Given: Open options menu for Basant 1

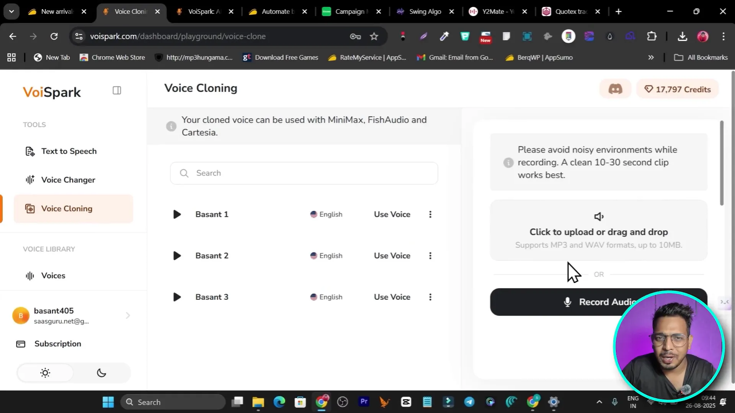Looking at the screenshot, I should click(x=430, y=215).
